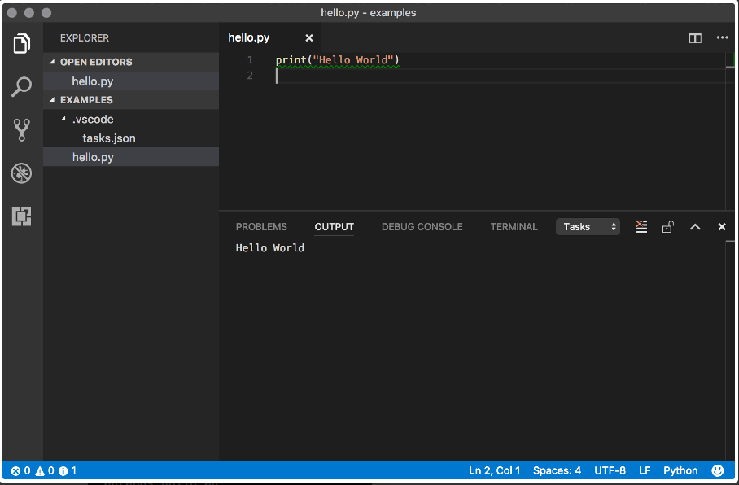Screen dimensions: 739x485
Task: Open the Debug view
Action: (x=21, y=173)
